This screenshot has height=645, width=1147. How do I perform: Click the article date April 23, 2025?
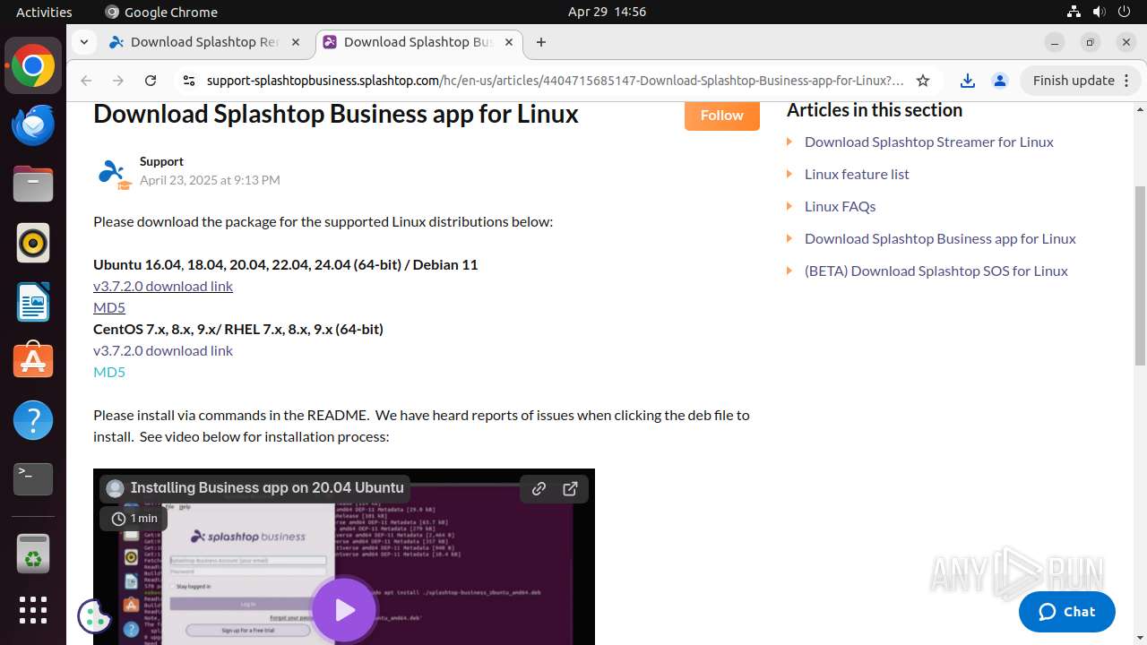point(210,180)
